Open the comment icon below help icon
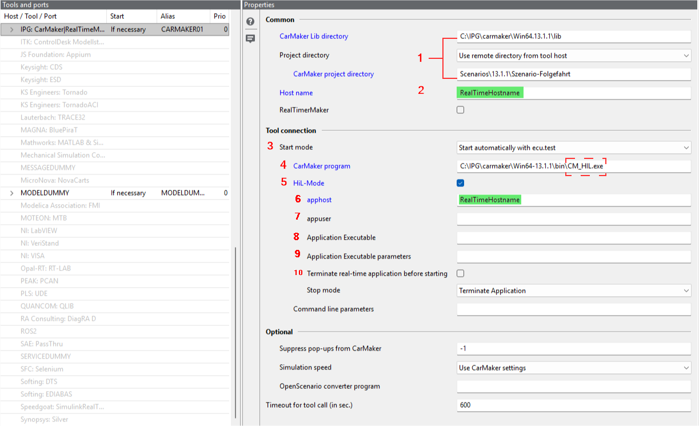This screenshot has width=699, height=426. (x=250, y=39)
